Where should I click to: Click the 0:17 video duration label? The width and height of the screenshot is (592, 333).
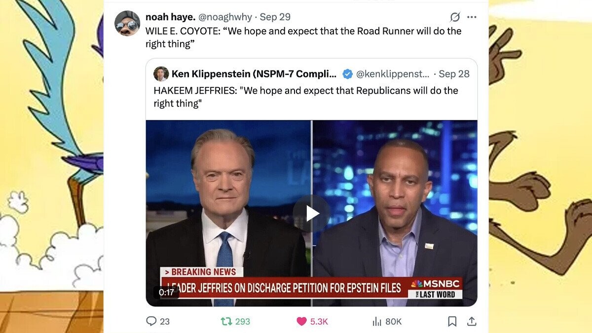166,292
